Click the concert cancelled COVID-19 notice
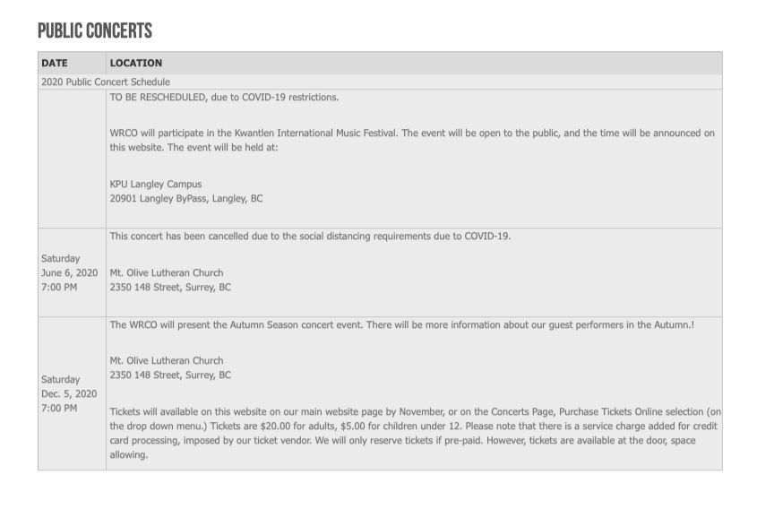 pos(310,236)
